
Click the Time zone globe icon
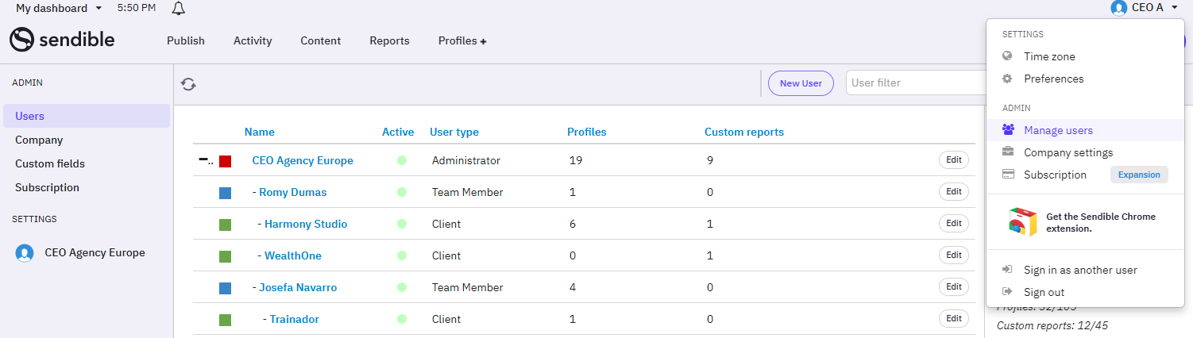point(1007,56)
